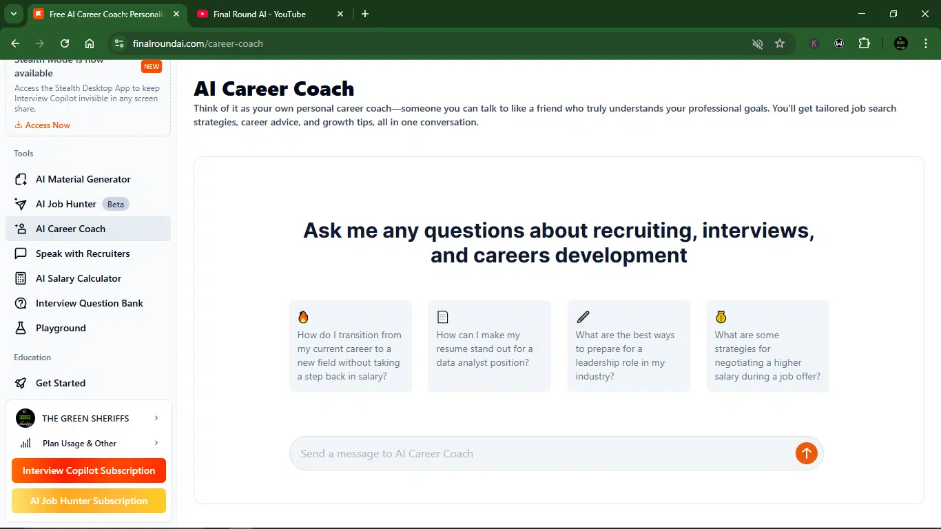This screenshot has width=941, height=529.
Task: Click Interview Copilot Subscription button
Action: (89, 470)
